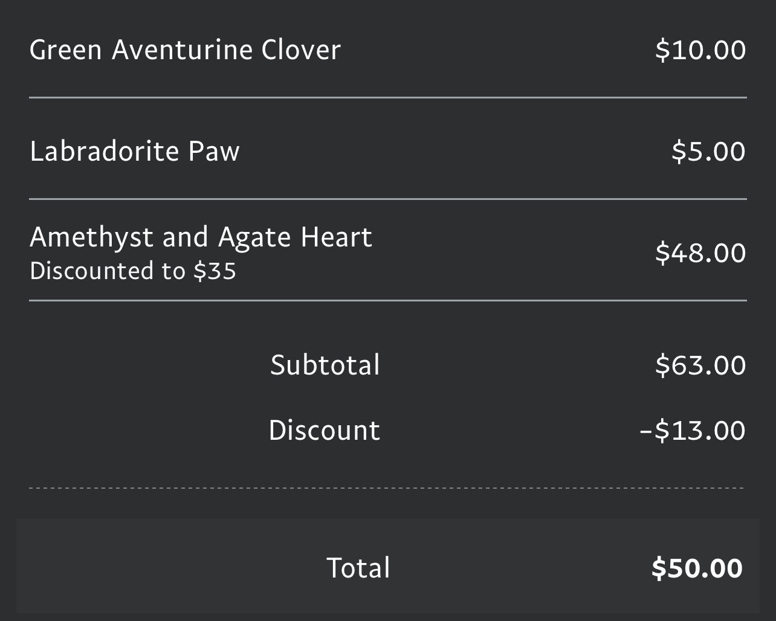This screenshot has width=776, height=621.
Task: Click the divider line under Green Aventurine Clover
Action: coord(387,97)
